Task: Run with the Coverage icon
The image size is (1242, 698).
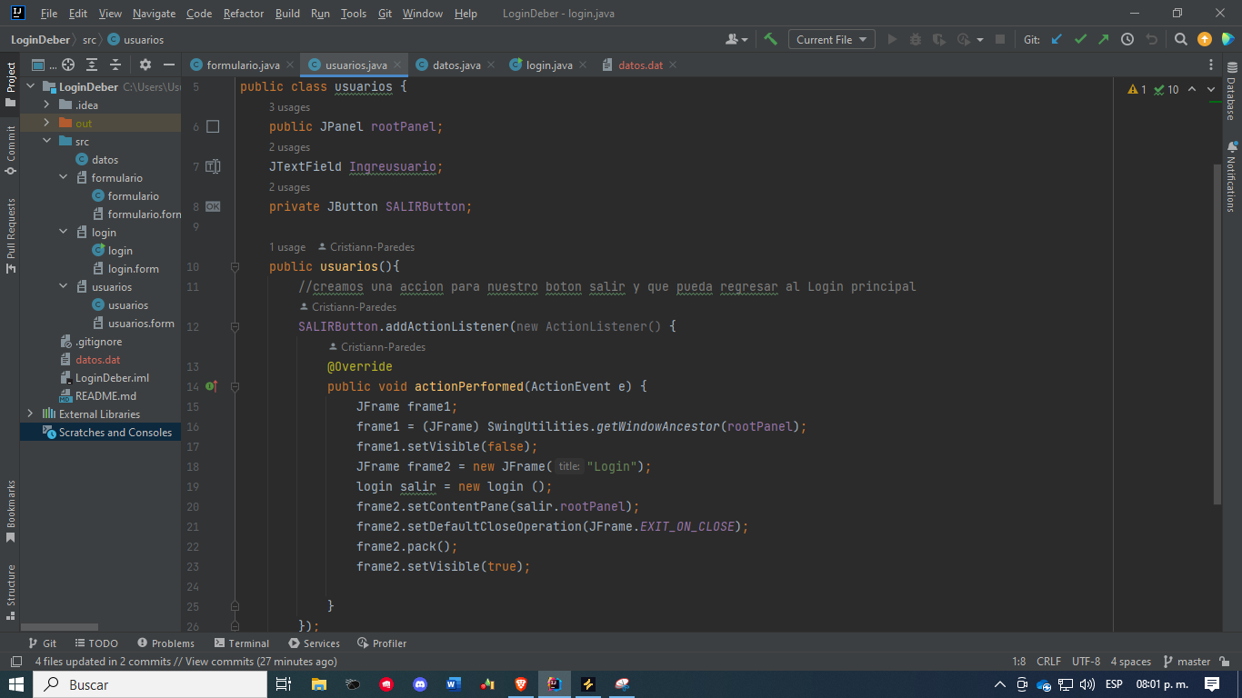Action: tap(940, 39)
